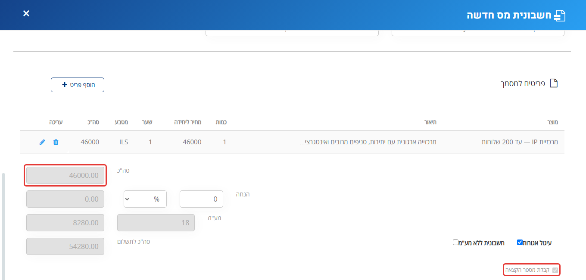The width and height of the screenshot is (586, 280).
Task: Click the pencil edit icon in item row
Action: click(42, 142)
